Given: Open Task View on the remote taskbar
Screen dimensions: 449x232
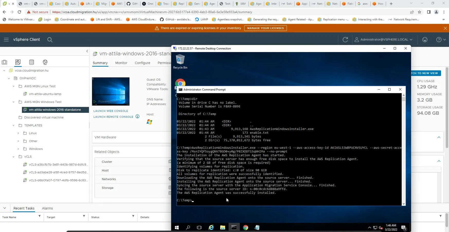Looking at the screenshot, I should [x=199, y=228].
